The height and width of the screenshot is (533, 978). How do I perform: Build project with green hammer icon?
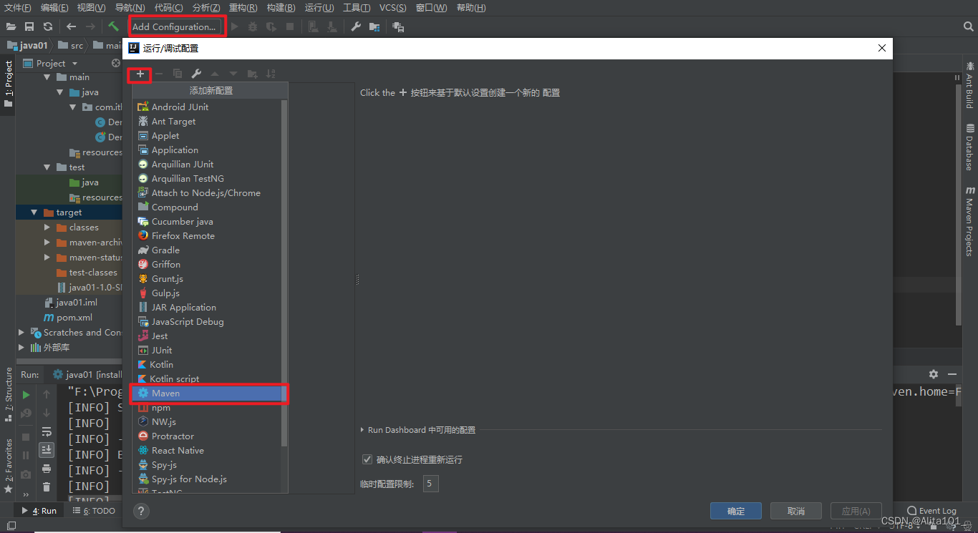click(x=113, y=26)
